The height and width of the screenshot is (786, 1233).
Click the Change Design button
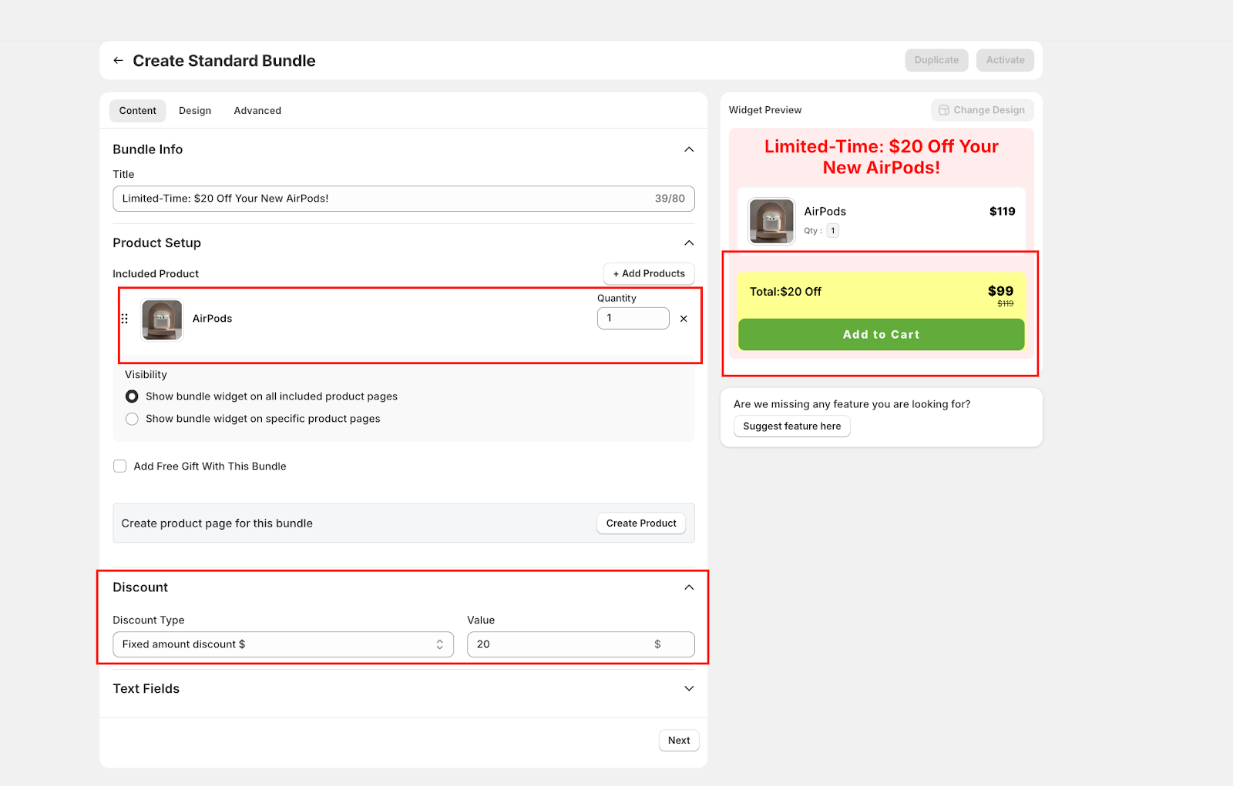(982, 110)
